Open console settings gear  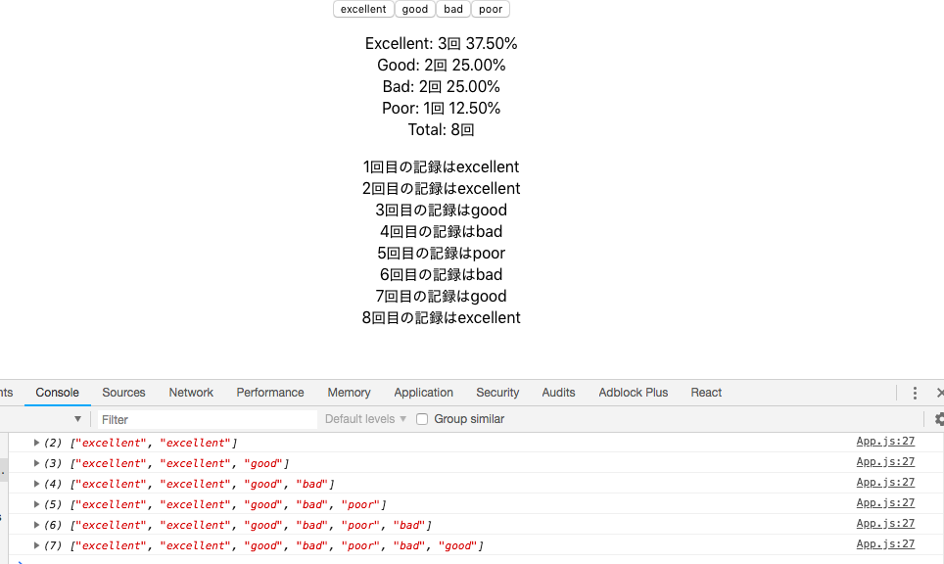coord(938,419)
